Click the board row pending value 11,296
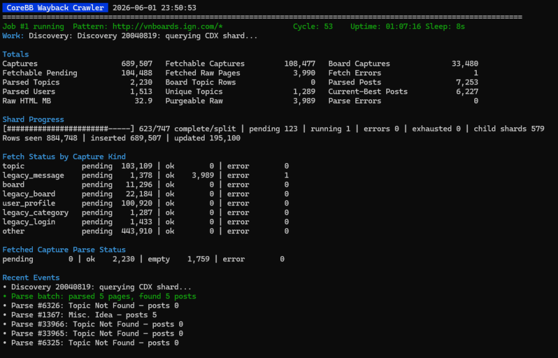 pos(139,184)
